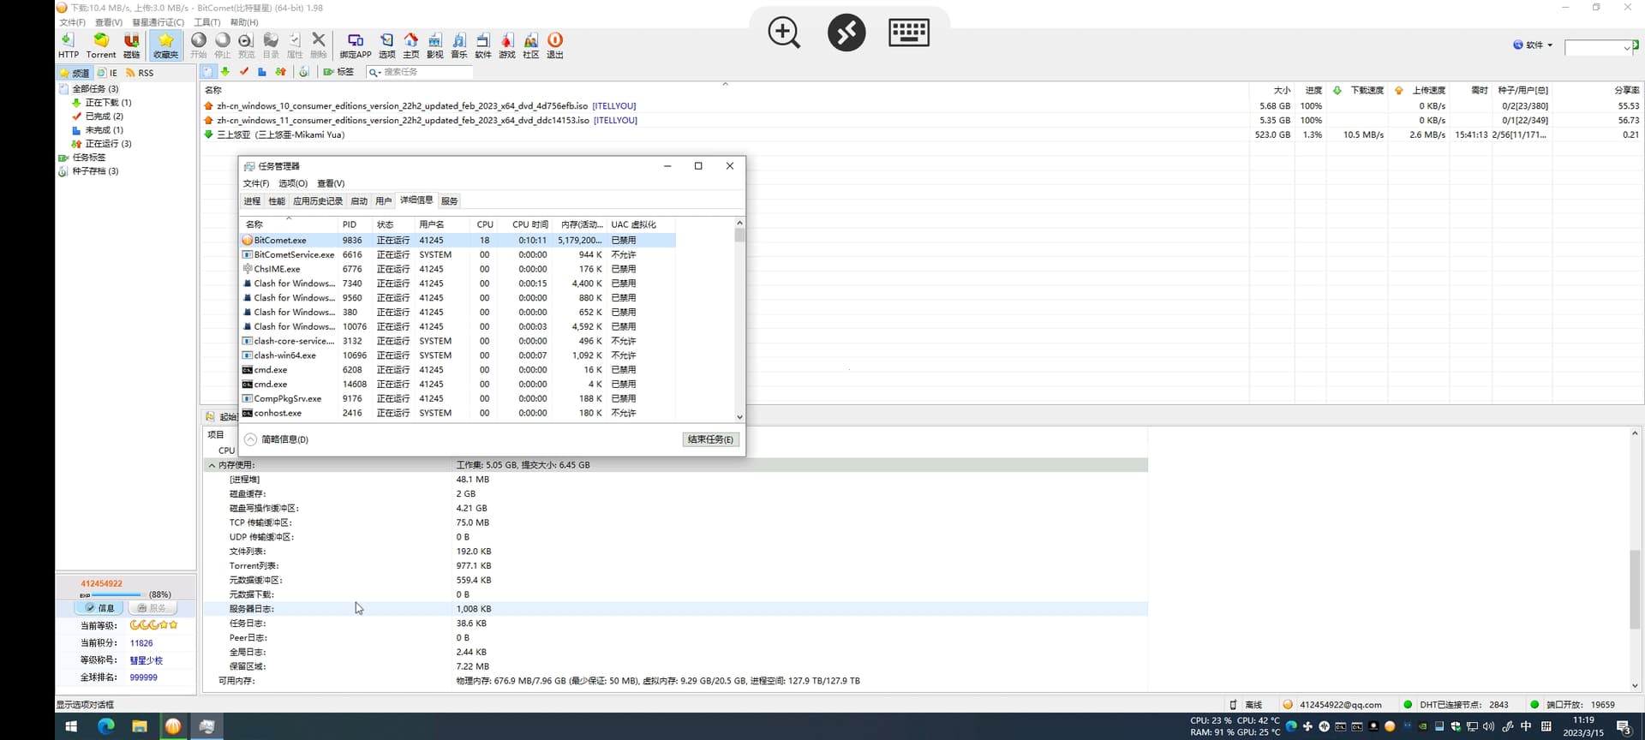Go to 主页 home page icon
1645x740 pixels.
click(411, 45)
